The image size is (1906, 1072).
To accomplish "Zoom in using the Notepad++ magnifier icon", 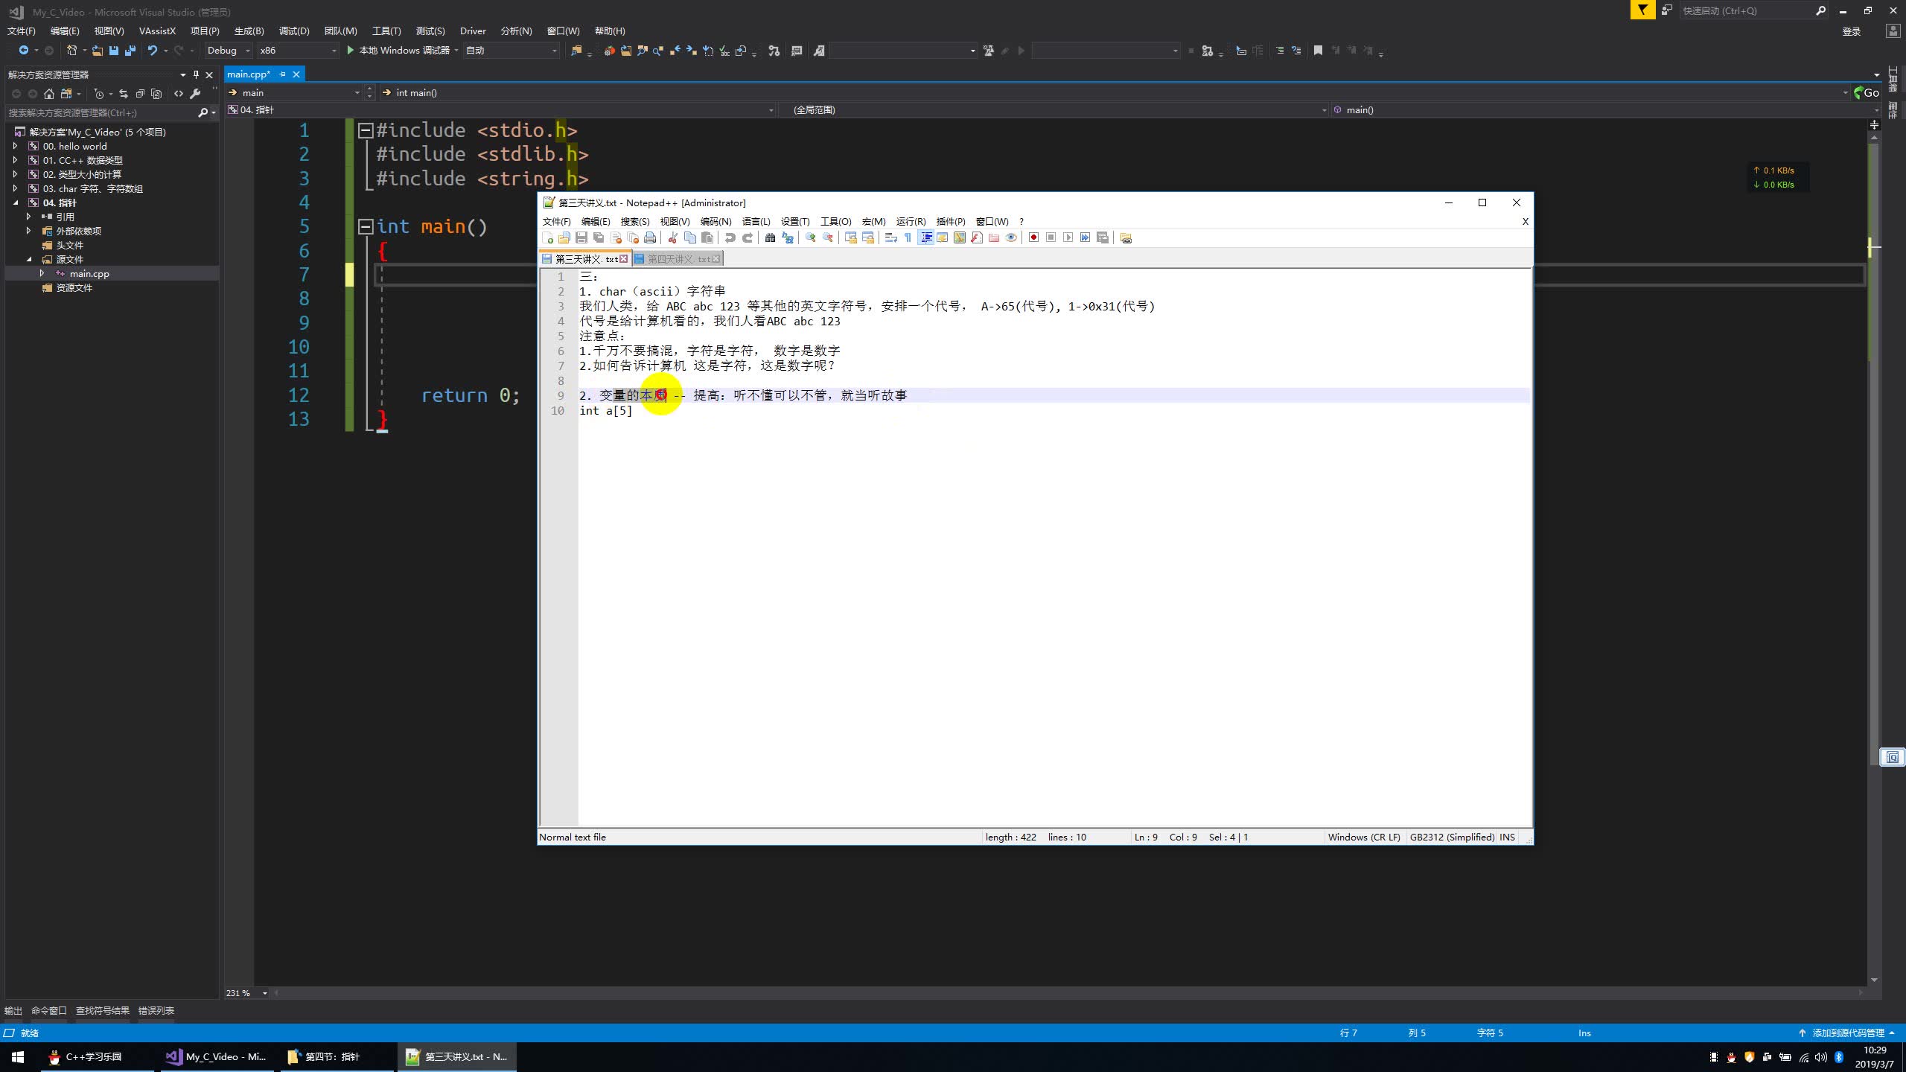I will [x=811, y=237].
